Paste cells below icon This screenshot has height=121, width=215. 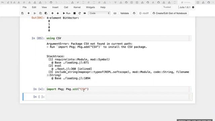46,13
